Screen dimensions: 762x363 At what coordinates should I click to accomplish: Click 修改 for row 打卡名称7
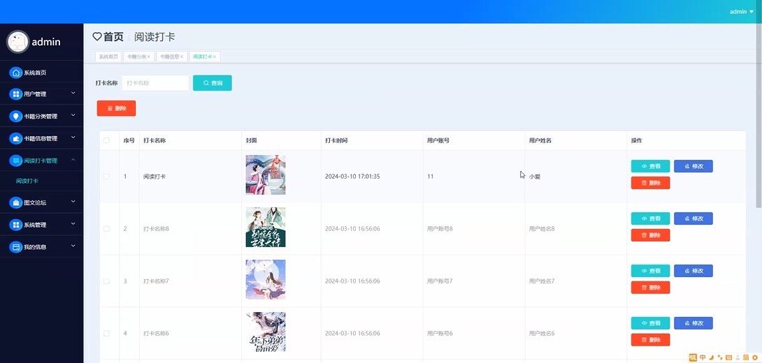693,271
